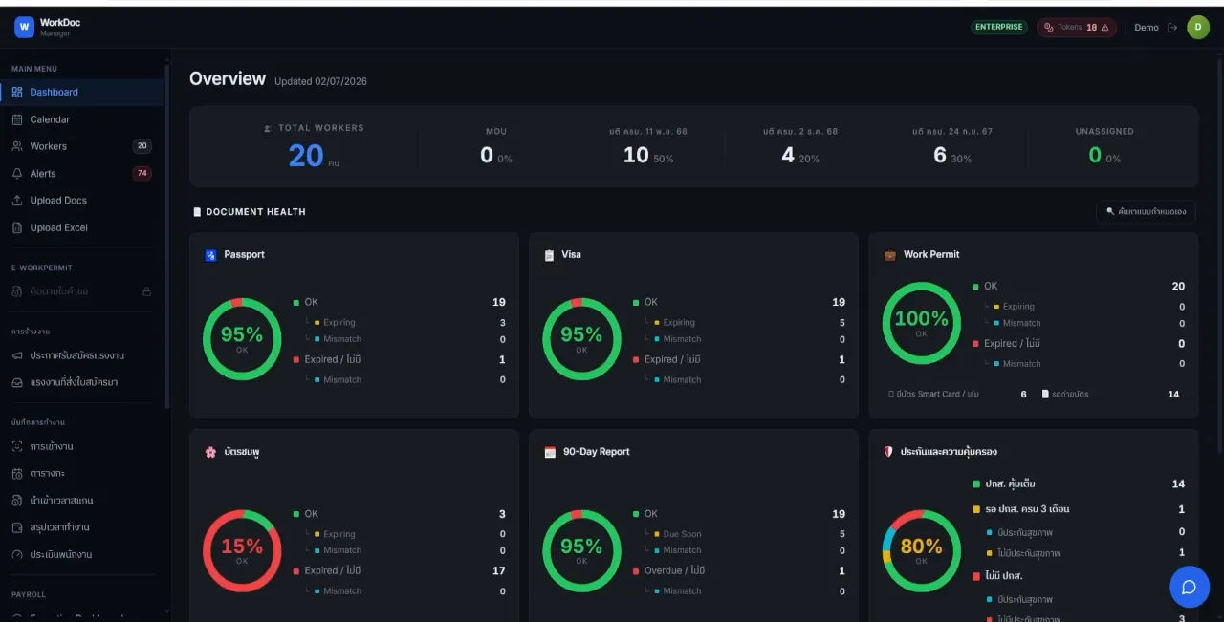This screenshot has width=1224, height=622.
Task: Click the Workers people icon in sidebar
Action: (x=17, y=146)
